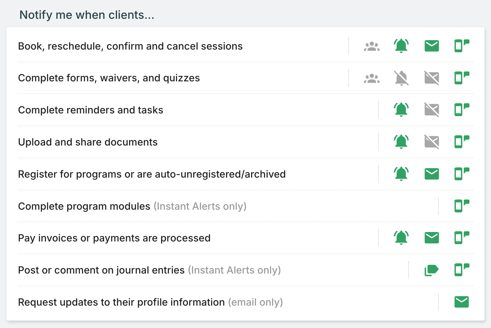Image resolution: width=491 pixels, height=328 pixels.
Task: Click team icon in forms and waivers row
Action: coord(372,78)
